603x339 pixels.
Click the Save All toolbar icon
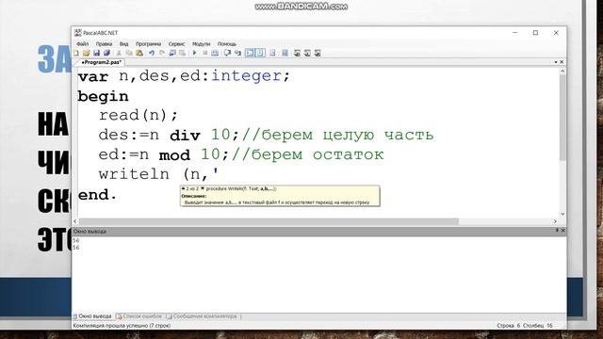click(x=106, y=53)
